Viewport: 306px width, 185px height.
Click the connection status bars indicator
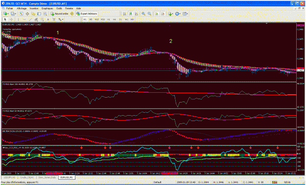(x=275, y=182)
